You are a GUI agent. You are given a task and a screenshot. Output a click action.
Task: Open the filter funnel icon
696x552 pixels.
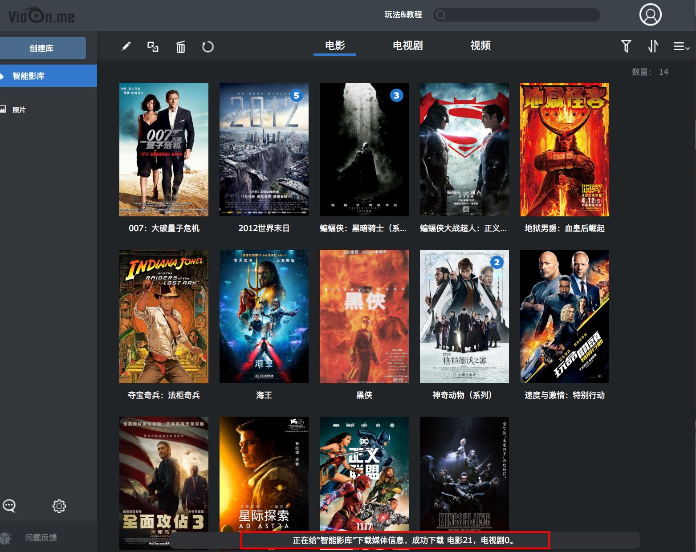point(626,46)
